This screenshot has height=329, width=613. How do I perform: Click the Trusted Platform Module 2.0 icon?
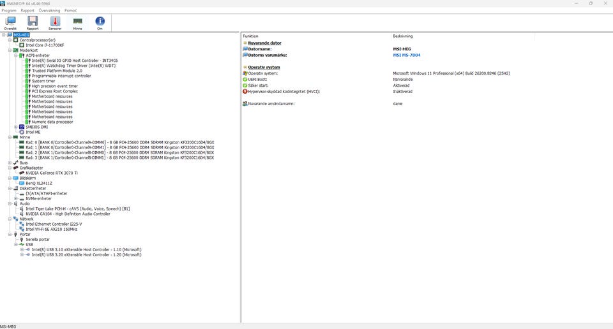click(27, 71)
